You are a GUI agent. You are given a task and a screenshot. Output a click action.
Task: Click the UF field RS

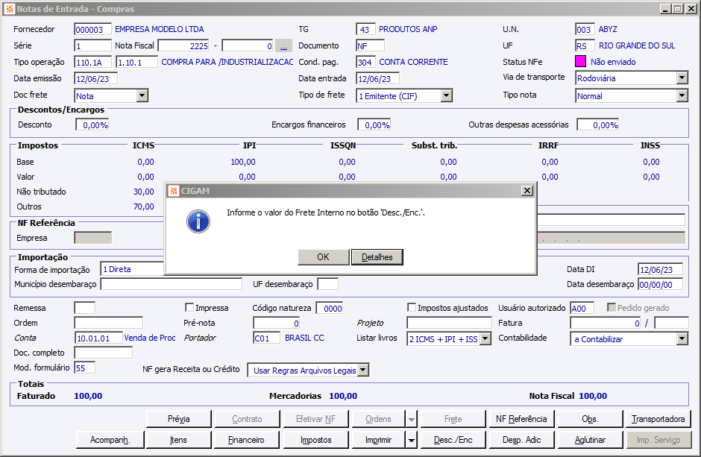[585, 45]
